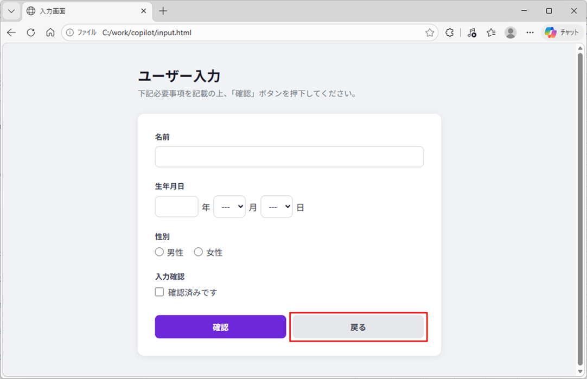Open the month dropdown for 生年月日
587x379 pixels.
tap(229, 207)
